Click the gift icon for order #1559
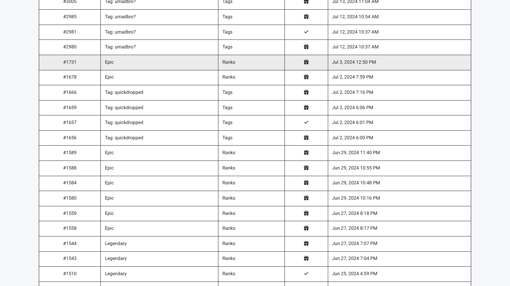Image resolution: width=510 pixels, height=286 pixels. pyautogui.click(x=306, y=213)
